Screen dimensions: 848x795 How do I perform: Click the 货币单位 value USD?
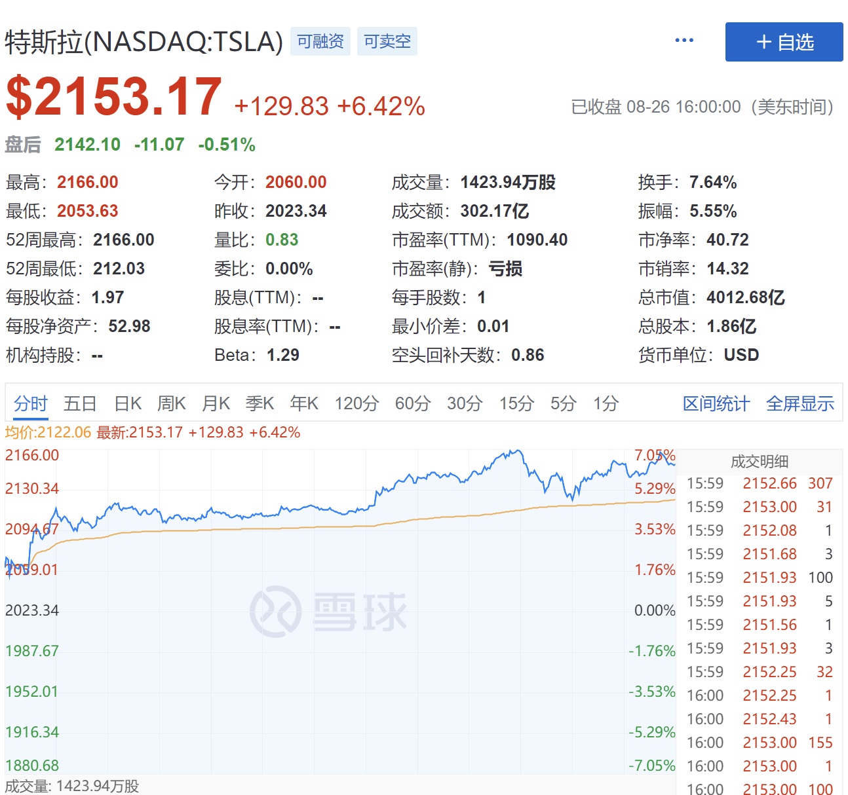(x=741, y=355)
